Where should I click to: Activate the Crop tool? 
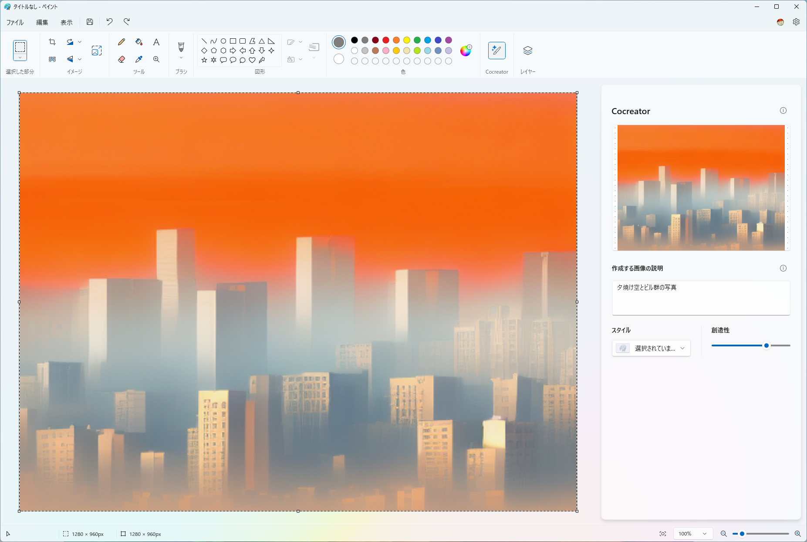click(x=52, y=42)
